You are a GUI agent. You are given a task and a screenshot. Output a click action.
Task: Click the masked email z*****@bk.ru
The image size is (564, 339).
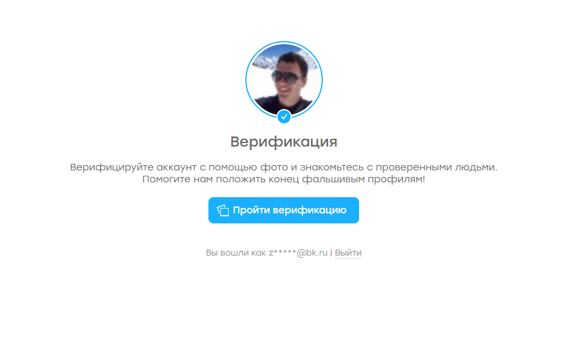click(x=298, y=253)
